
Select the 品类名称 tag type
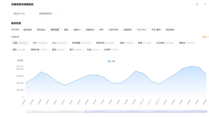point(28,30)
